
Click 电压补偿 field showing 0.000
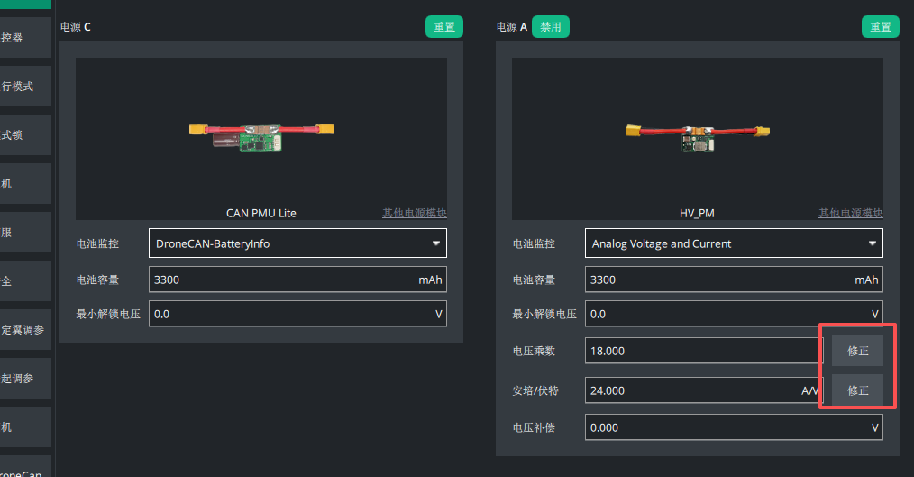click(734, 427)
